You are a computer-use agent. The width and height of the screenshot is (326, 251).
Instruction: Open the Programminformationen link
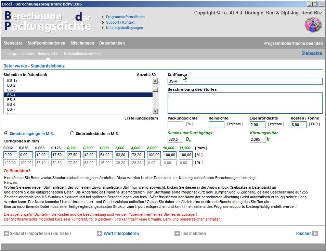coord(125,17)
